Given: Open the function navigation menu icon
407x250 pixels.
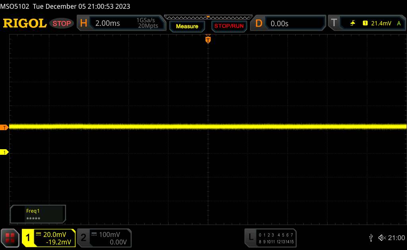Looking at the screenshot, I should (10, 238).
